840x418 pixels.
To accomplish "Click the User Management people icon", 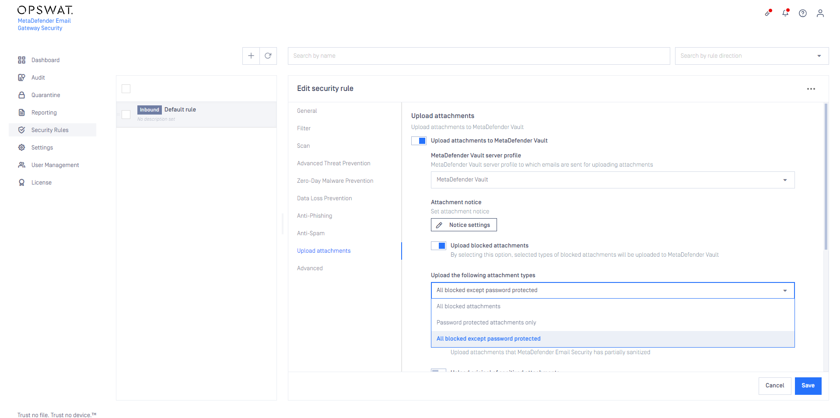I will pos(21,165).
